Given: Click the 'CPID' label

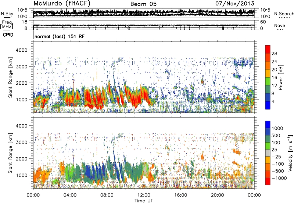Looking at the screenshot, I should point(8,35).
